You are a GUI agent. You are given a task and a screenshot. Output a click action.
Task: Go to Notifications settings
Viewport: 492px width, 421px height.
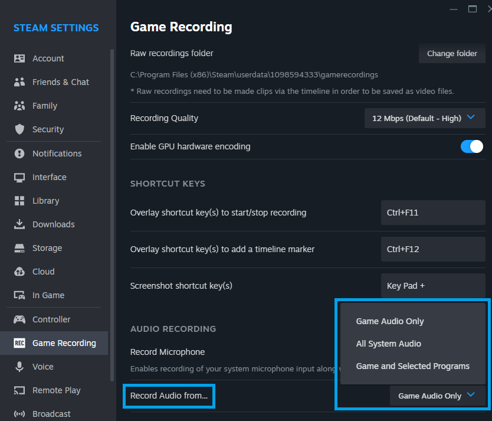pyautogui.click(x=54, y=154)
